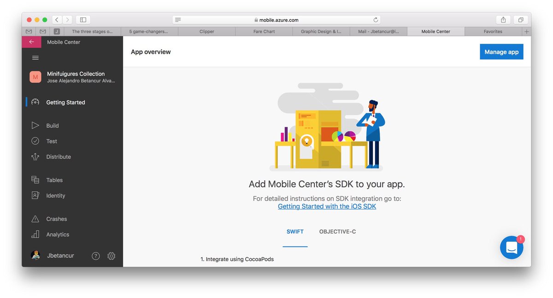This screenshot has height=298, width=553.
Task: Click the Manage app button
Action: tap(501, 52)
